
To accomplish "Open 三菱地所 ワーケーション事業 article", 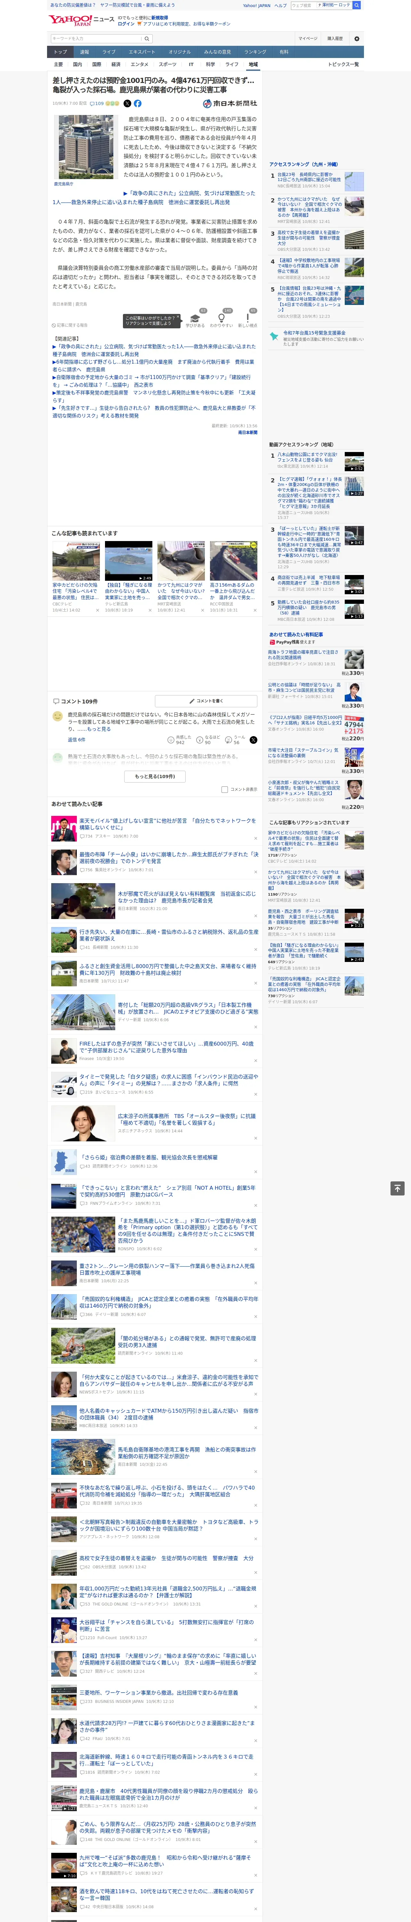I will 159,1693.
